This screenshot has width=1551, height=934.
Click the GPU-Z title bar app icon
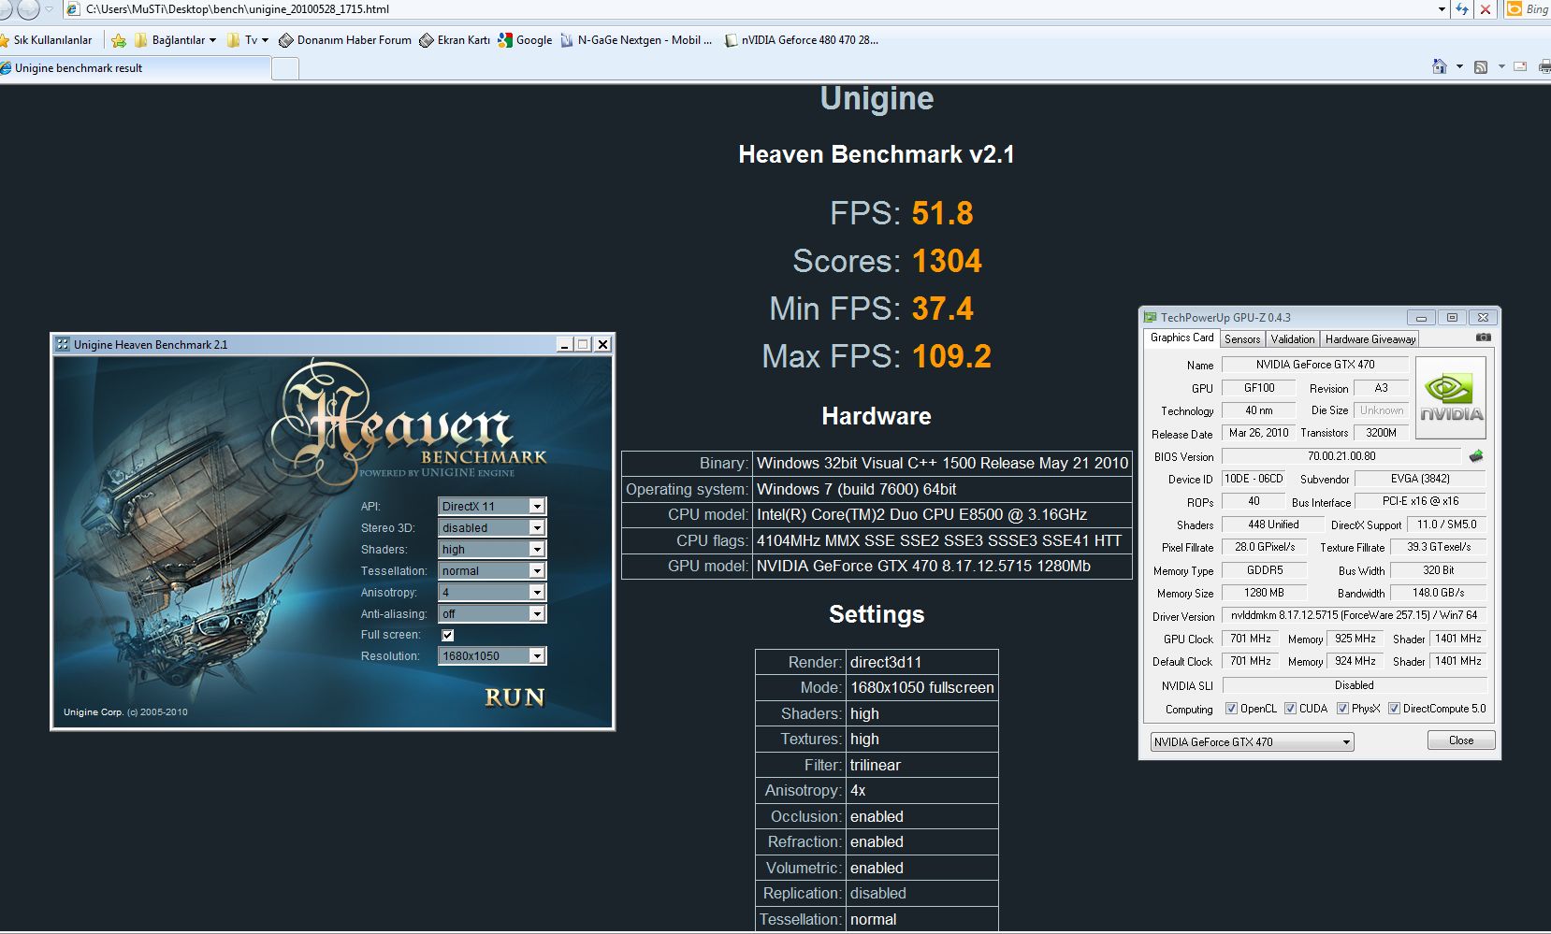(1151, 317)
